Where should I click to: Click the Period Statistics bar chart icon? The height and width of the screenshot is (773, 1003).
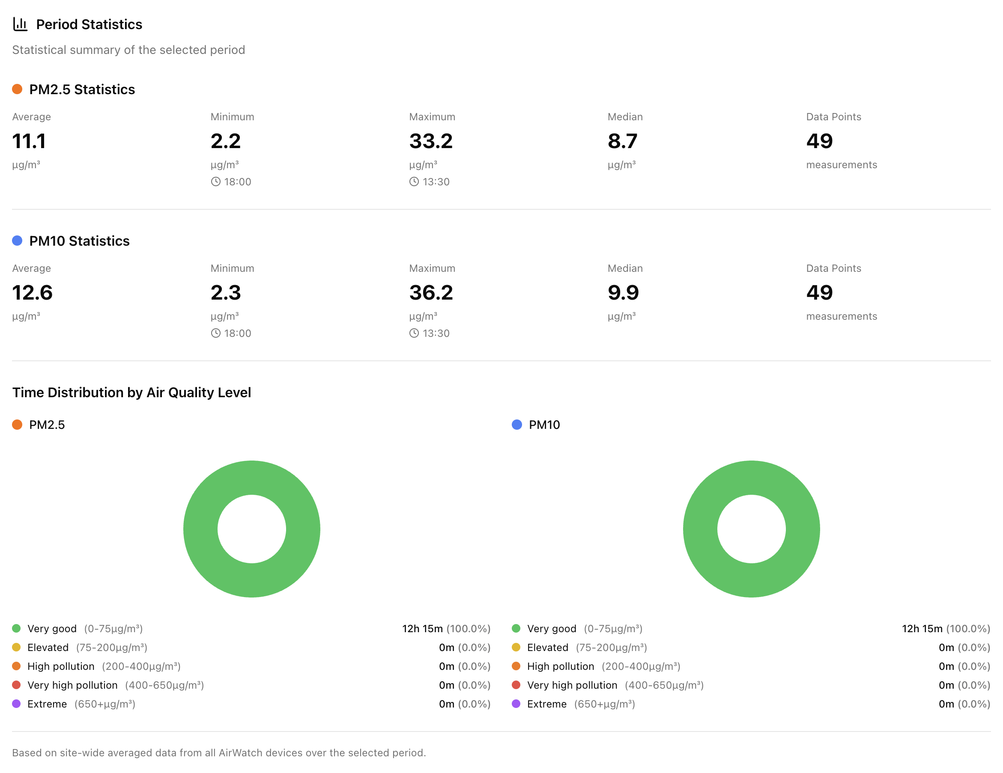click(x=20, y=24)
